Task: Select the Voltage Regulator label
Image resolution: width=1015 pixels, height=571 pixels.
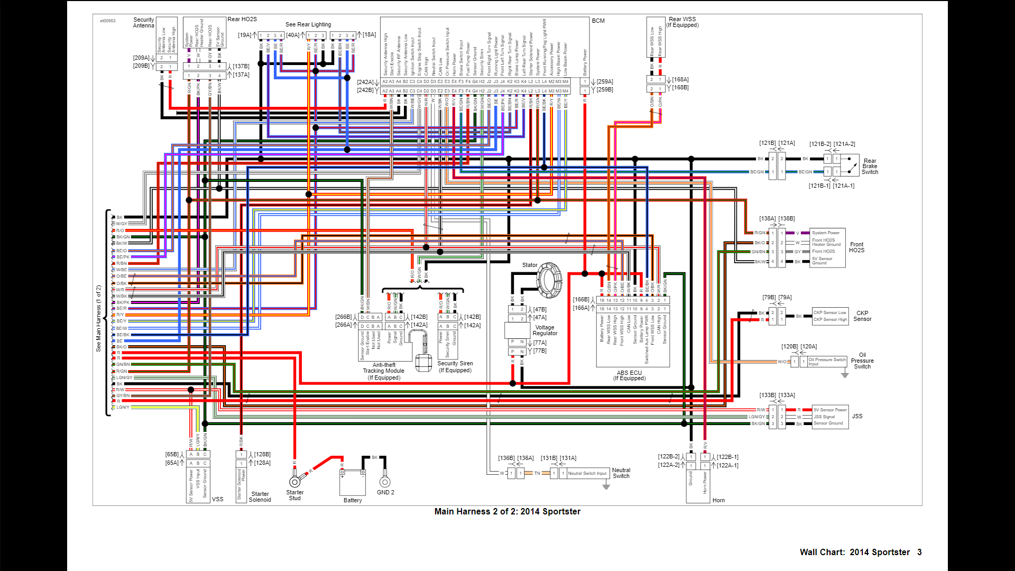Action: coord(545,330)
